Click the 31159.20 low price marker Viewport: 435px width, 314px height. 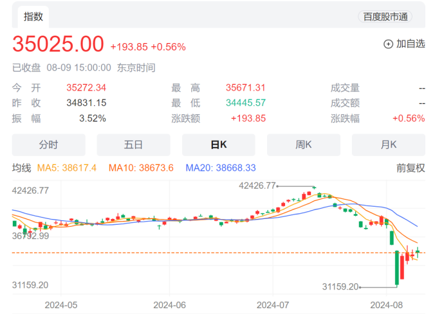(340, 286)
